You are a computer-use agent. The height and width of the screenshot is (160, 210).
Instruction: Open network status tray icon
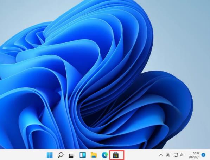pos(176,155)
